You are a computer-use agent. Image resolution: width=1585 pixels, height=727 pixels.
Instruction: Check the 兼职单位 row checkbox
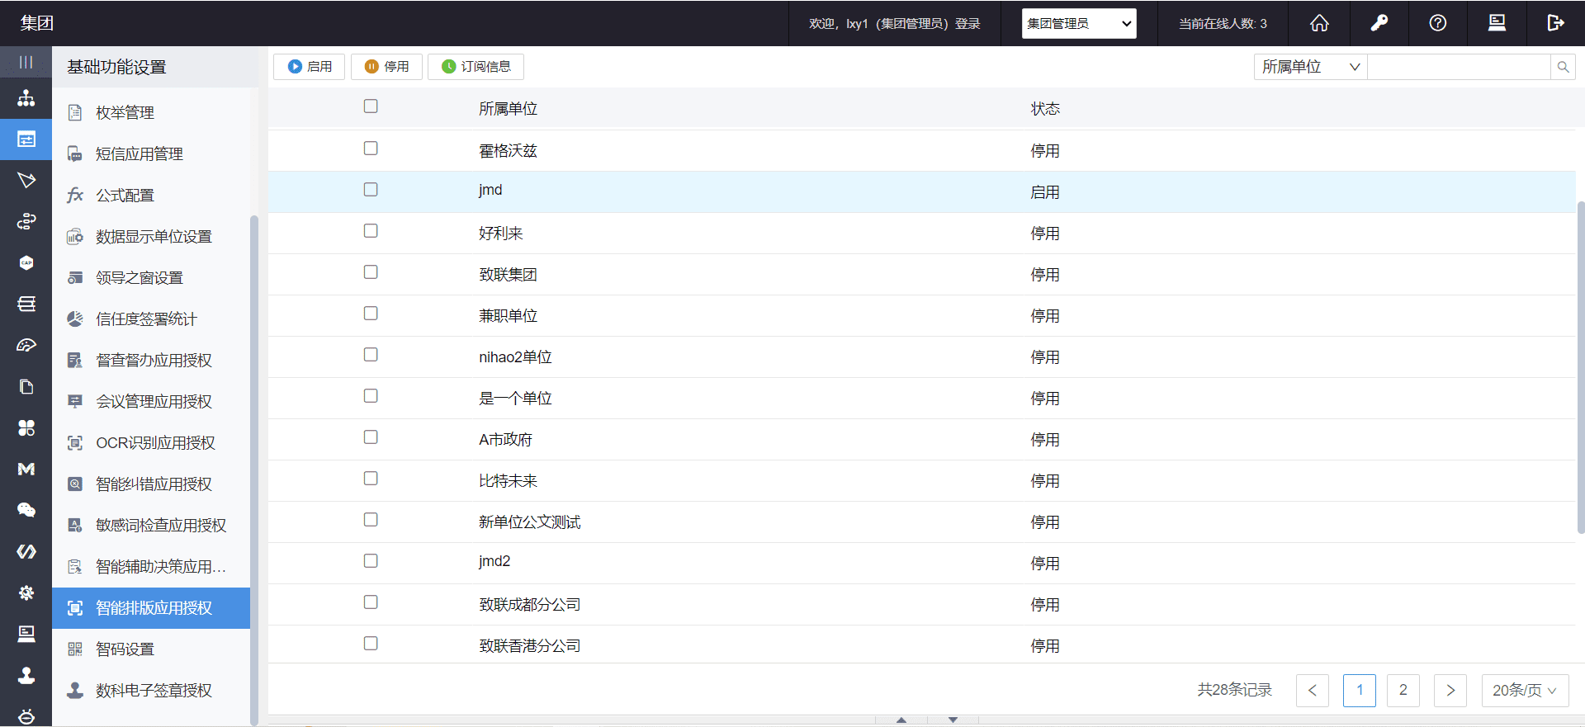(371, 314)
